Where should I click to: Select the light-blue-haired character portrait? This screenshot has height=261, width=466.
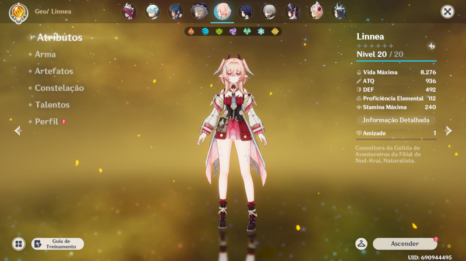[x=152, y=11]
